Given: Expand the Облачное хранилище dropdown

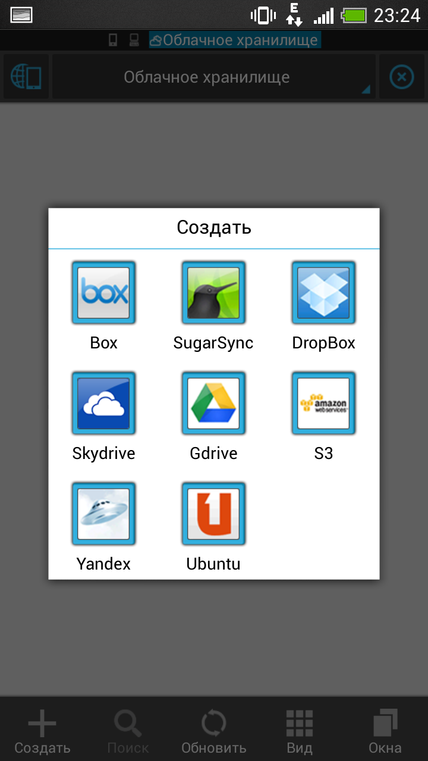Looking at the screenshot, I should 213,77.
